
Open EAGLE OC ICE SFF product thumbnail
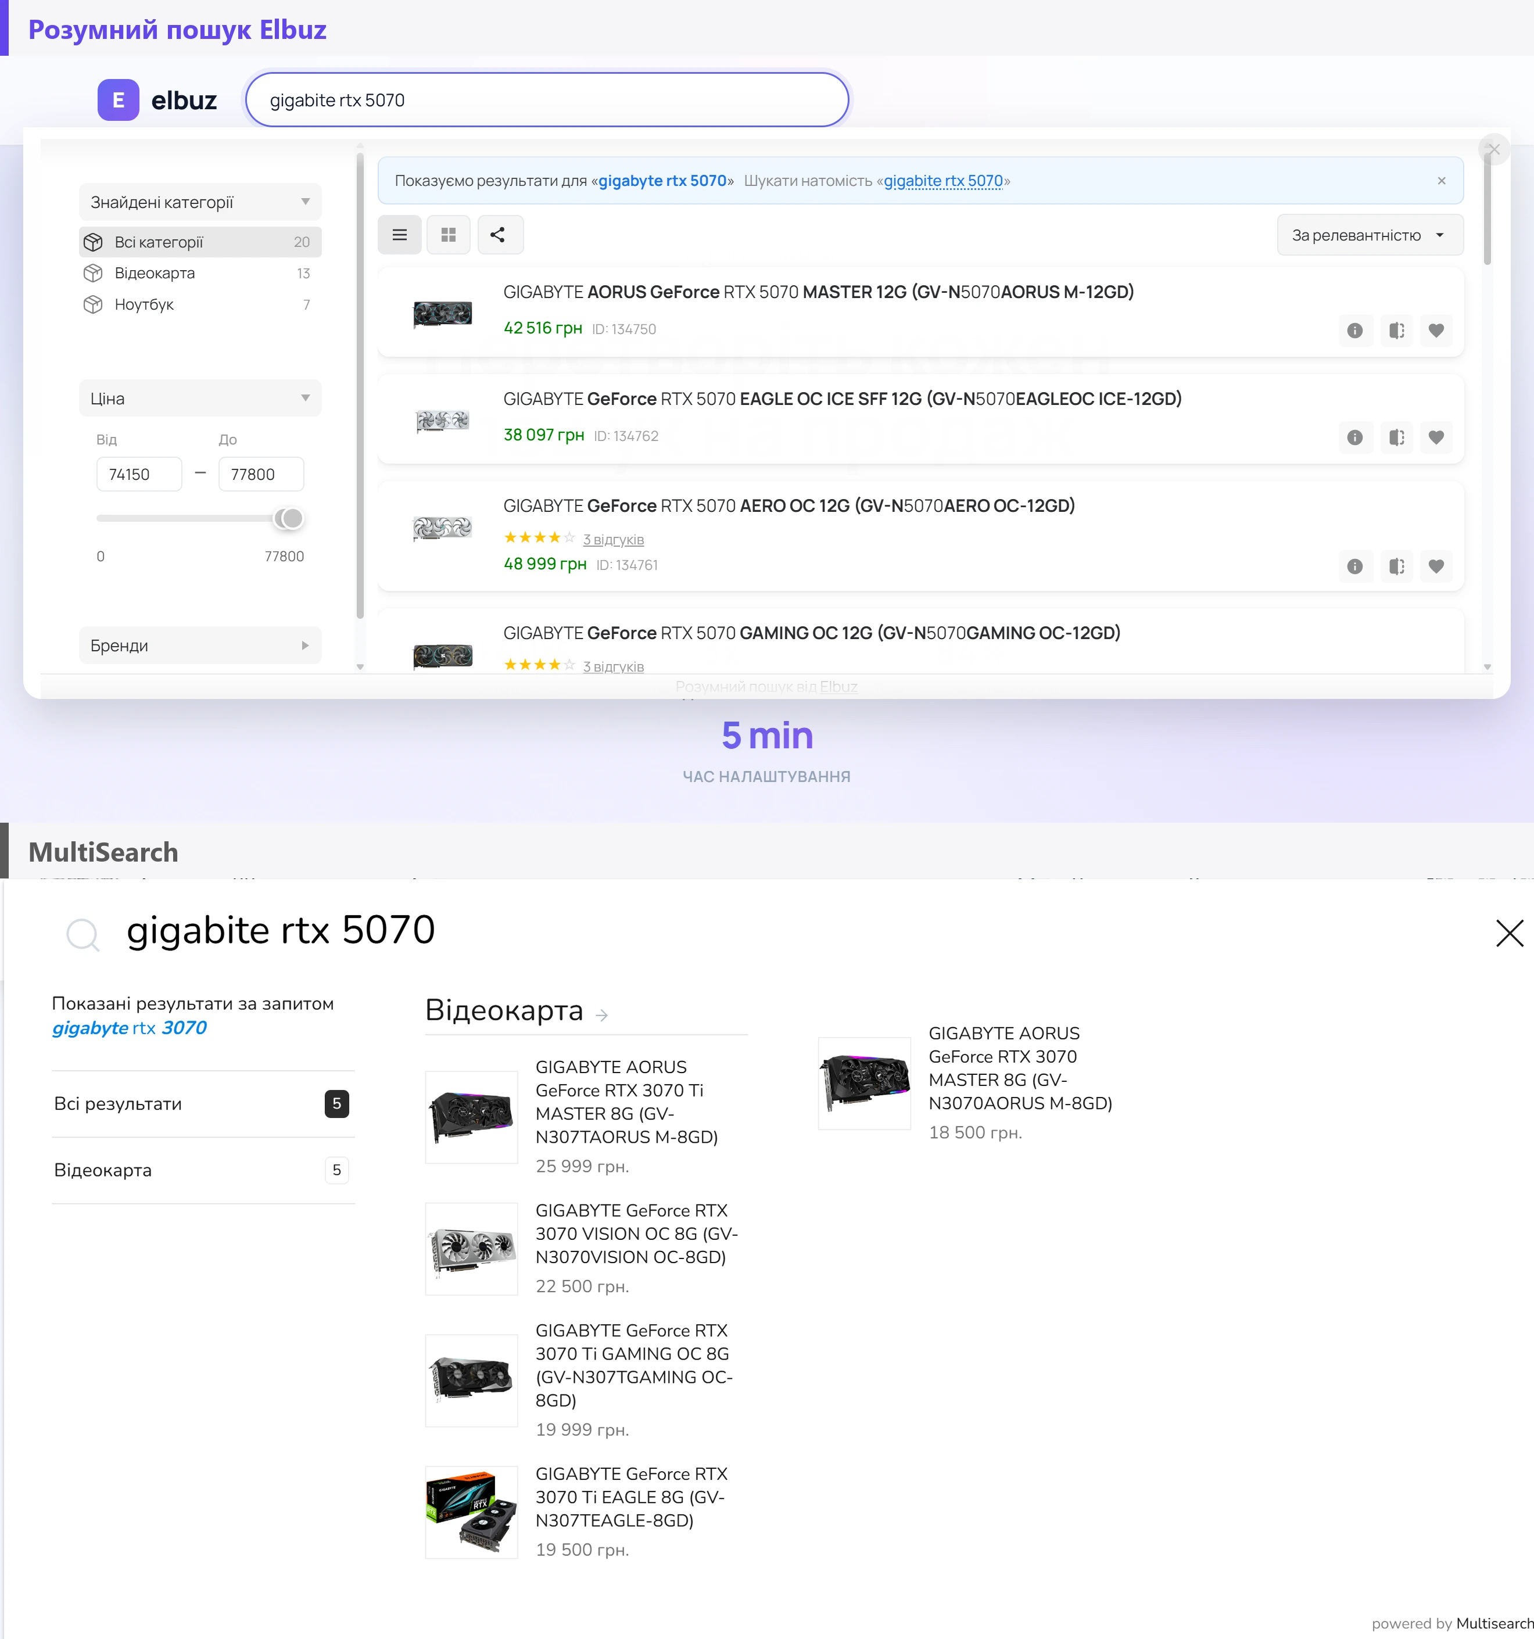pos(443,421)
